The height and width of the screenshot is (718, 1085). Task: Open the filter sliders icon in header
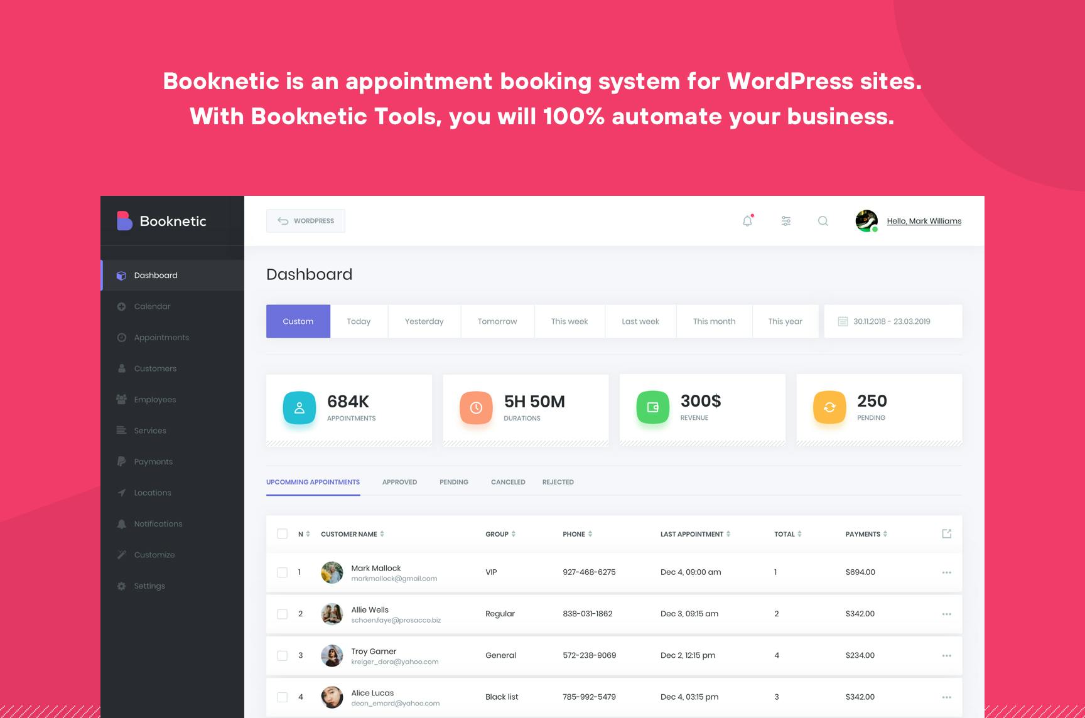[x=785, y=221]
